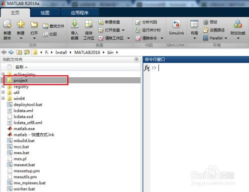Click the Compare (比较) button

click(x=50, y=34)
